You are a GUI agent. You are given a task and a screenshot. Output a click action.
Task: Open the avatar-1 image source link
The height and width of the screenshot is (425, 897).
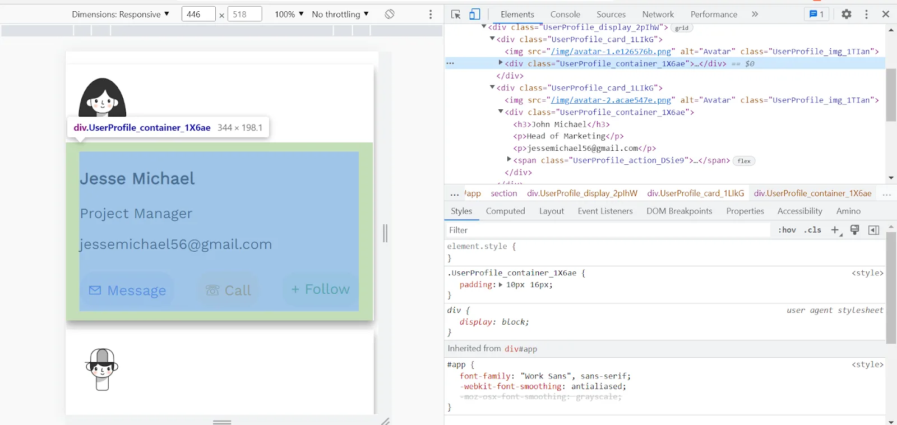click(x=611, y=52)
